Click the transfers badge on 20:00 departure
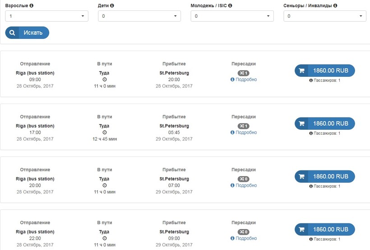The height and width of the screenshot is (250, 370). [x=244, y=179]
